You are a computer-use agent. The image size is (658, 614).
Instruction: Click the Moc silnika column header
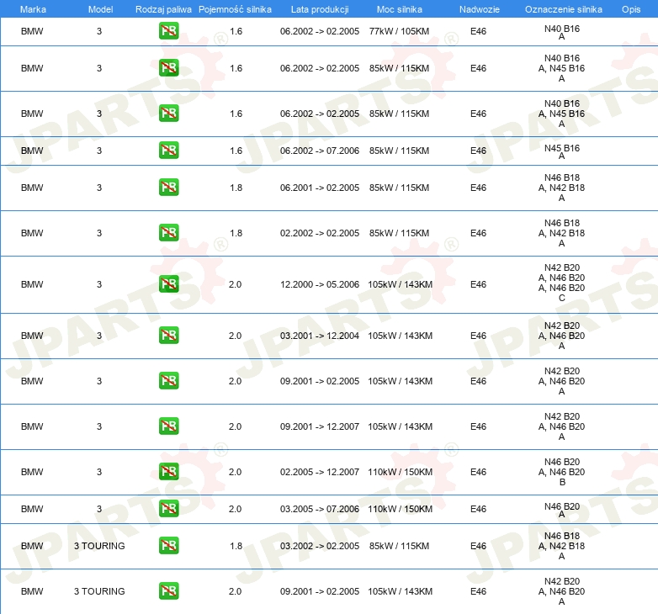(x=399, y=9)
